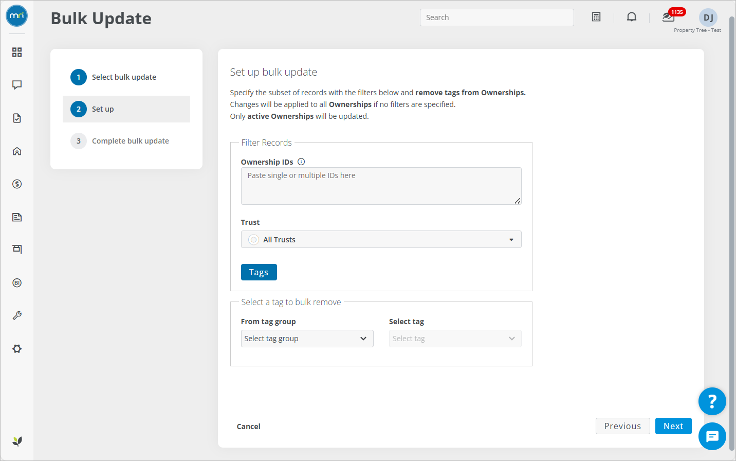Click the Cancel link
The image size is (736, 461).
(x=249, y=427)
